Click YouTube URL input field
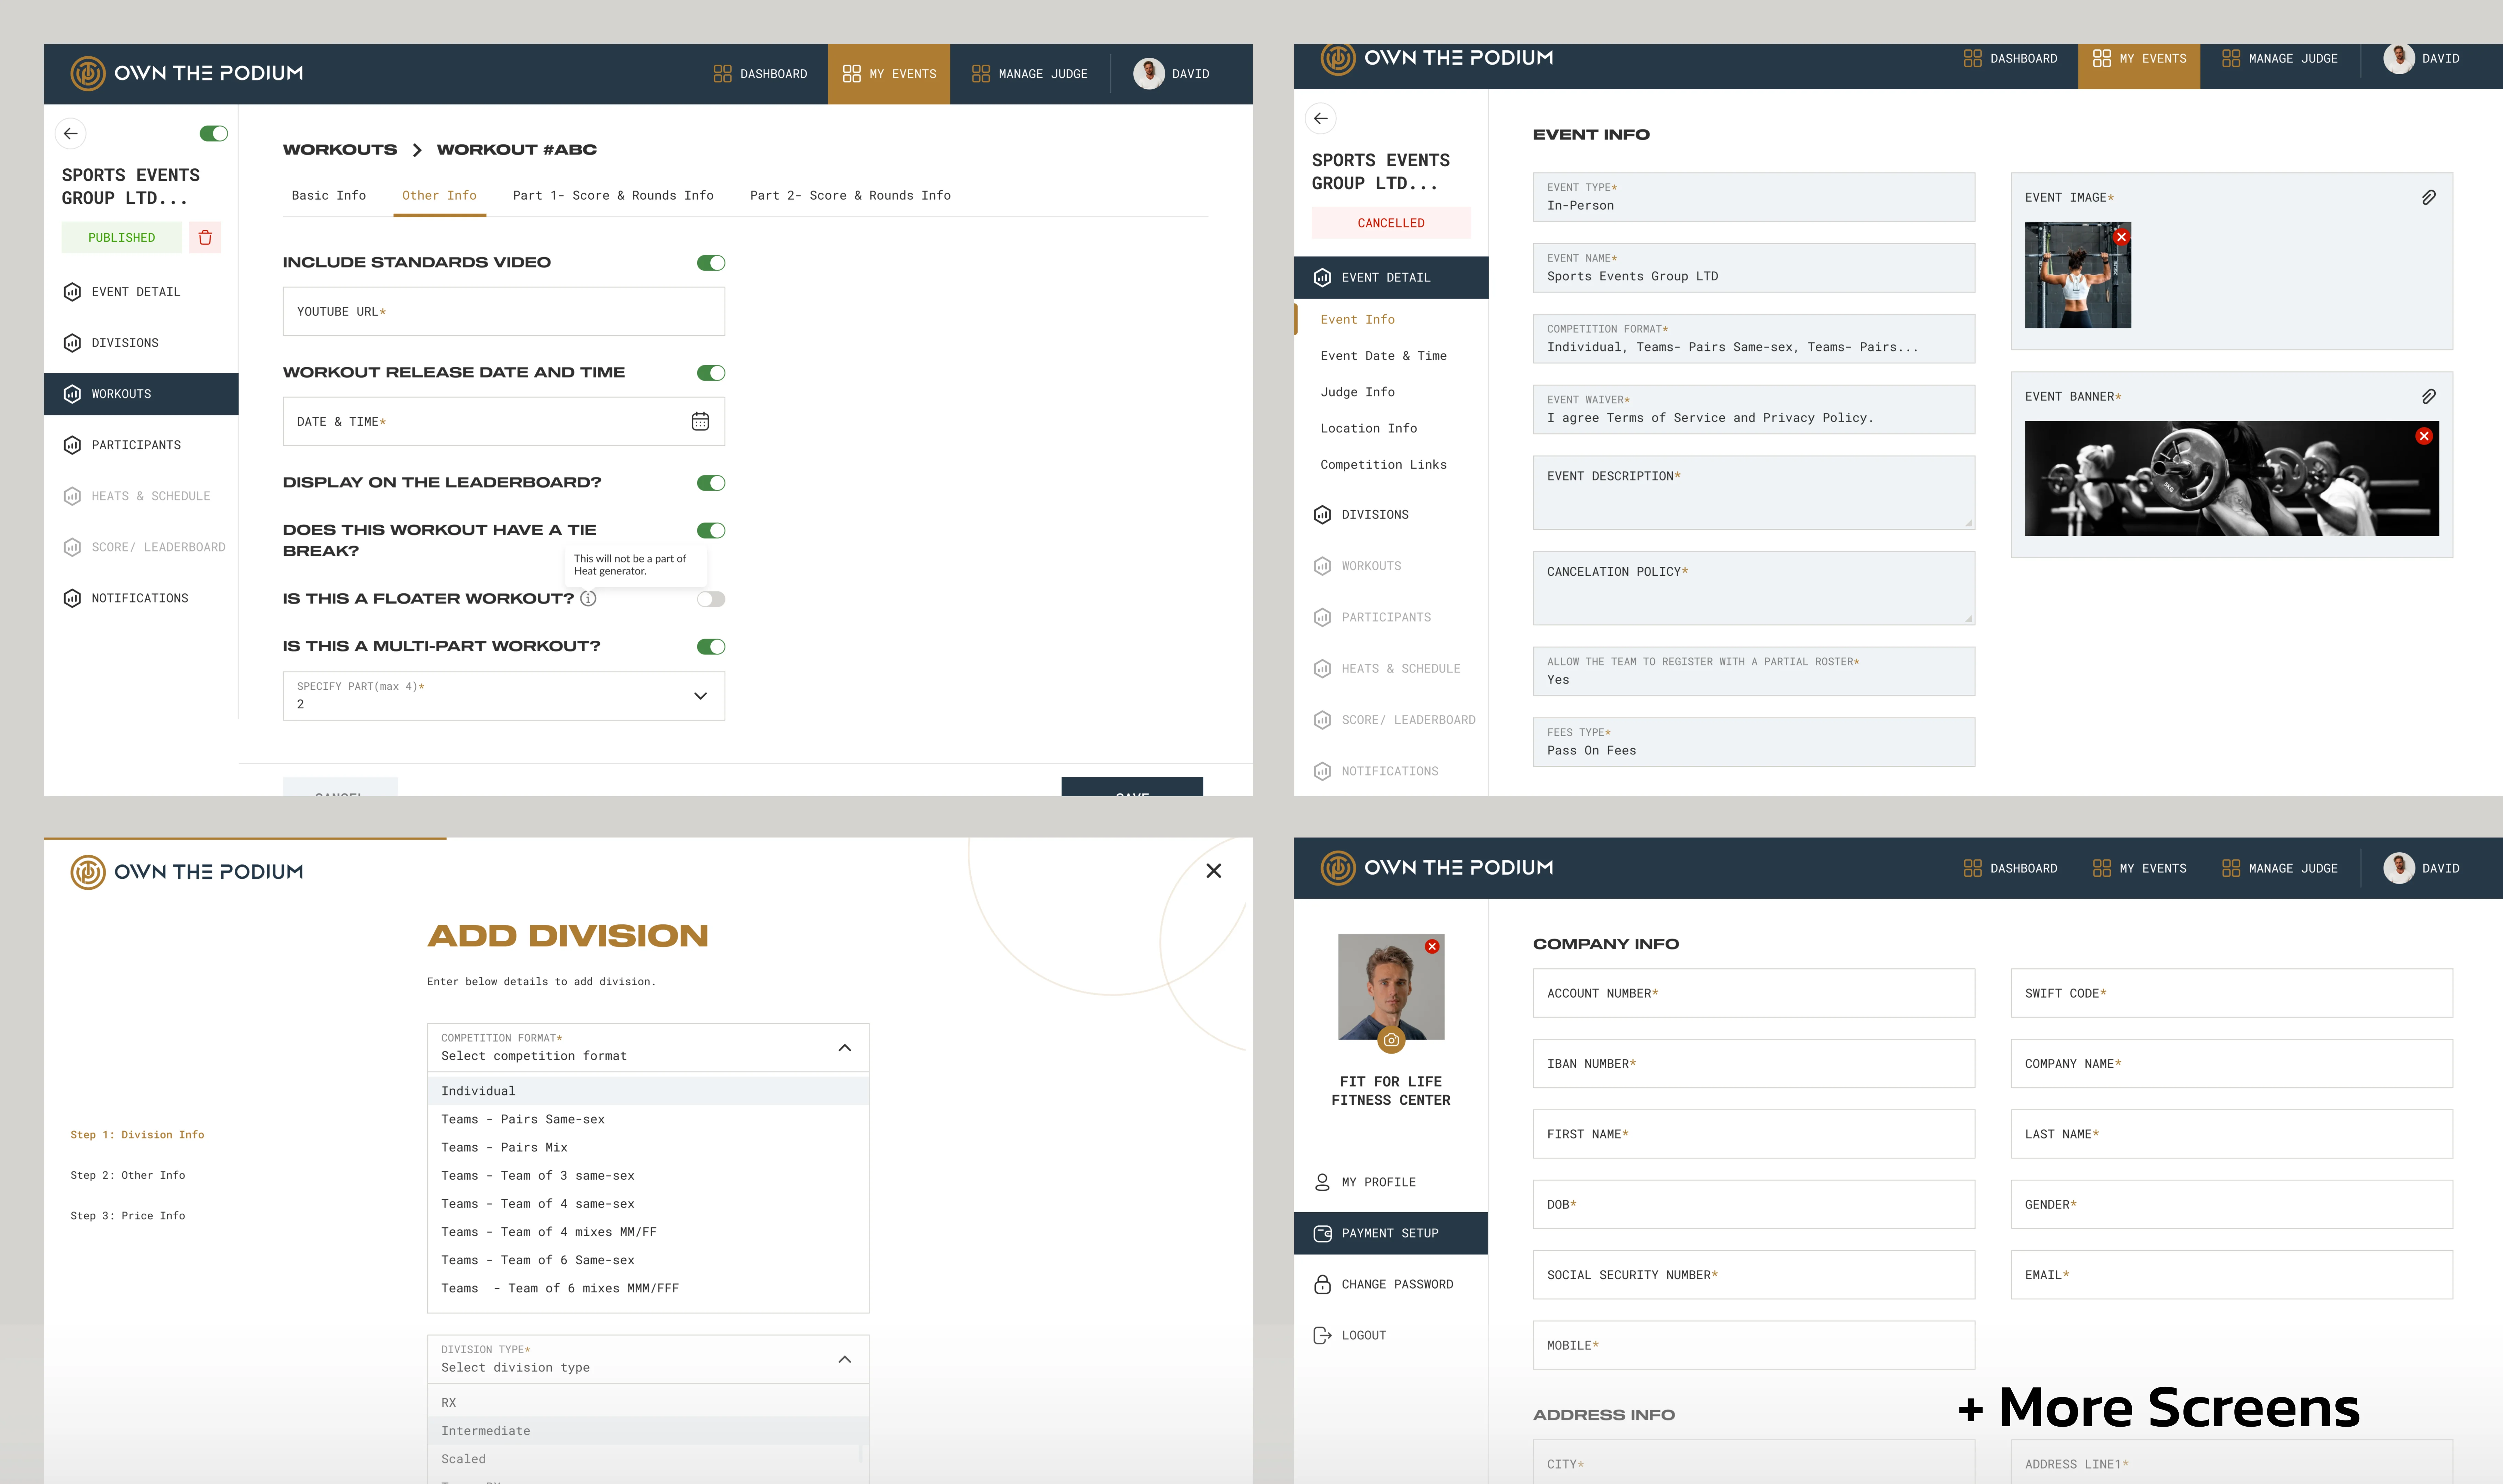This screenshot has height=1484, width=2503. (504, 312)
